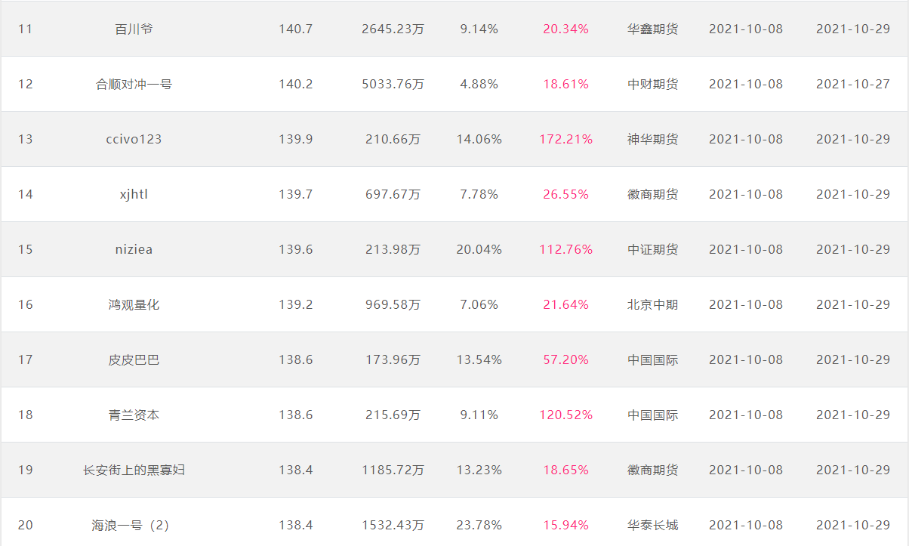
Task: Select the 鸿观量化 account name
Action: click(x=134, y=305)
